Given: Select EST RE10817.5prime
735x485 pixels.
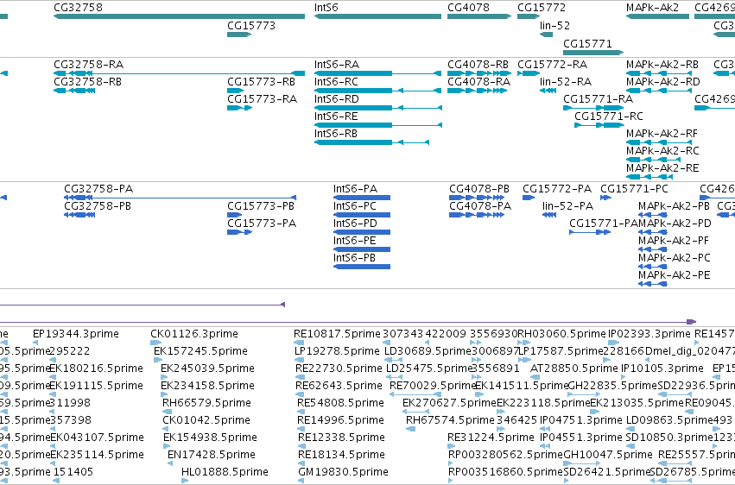Looking at the screenshot, I should 337,334.
